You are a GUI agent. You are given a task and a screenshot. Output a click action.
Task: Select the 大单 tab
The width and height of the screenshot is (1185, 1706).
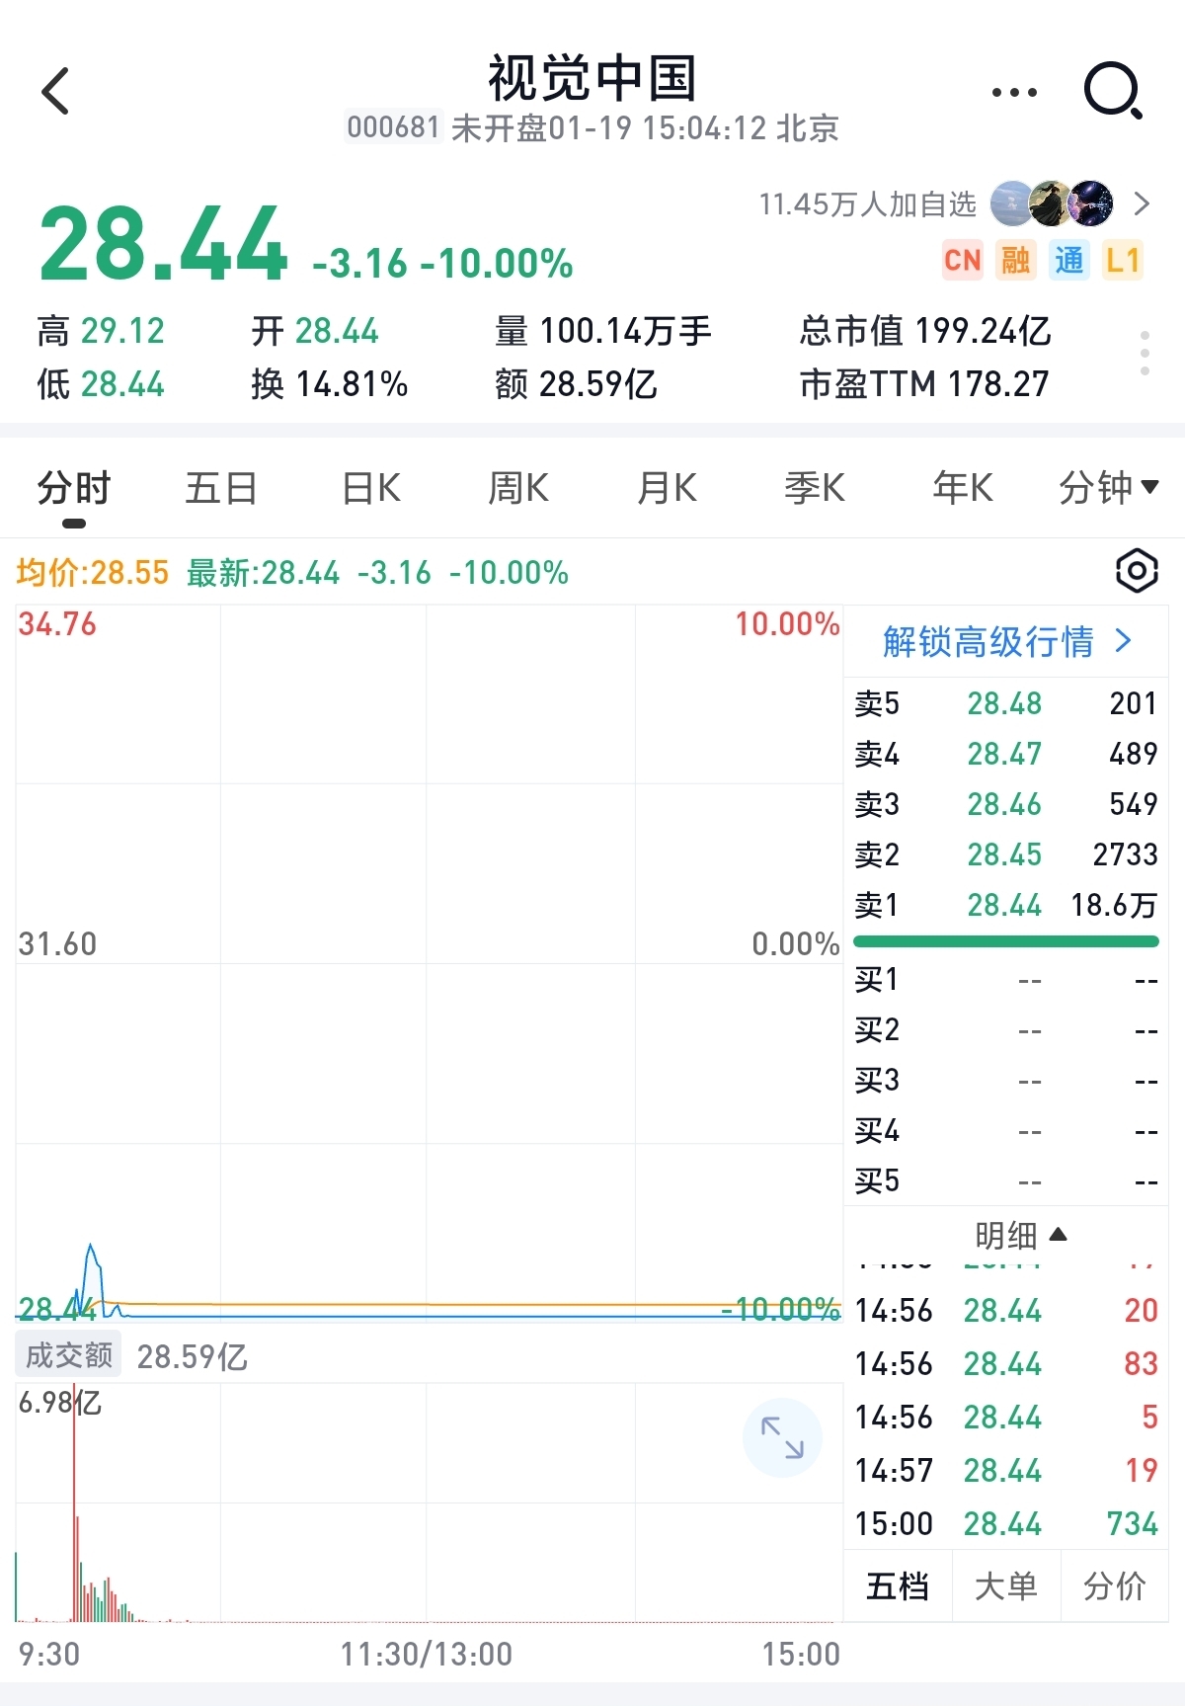1006,1586
